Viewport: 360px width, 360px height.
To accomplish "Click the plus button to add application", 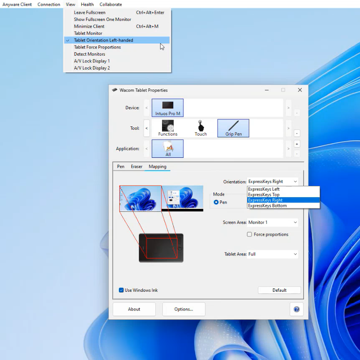I will [x=297, y=144].
